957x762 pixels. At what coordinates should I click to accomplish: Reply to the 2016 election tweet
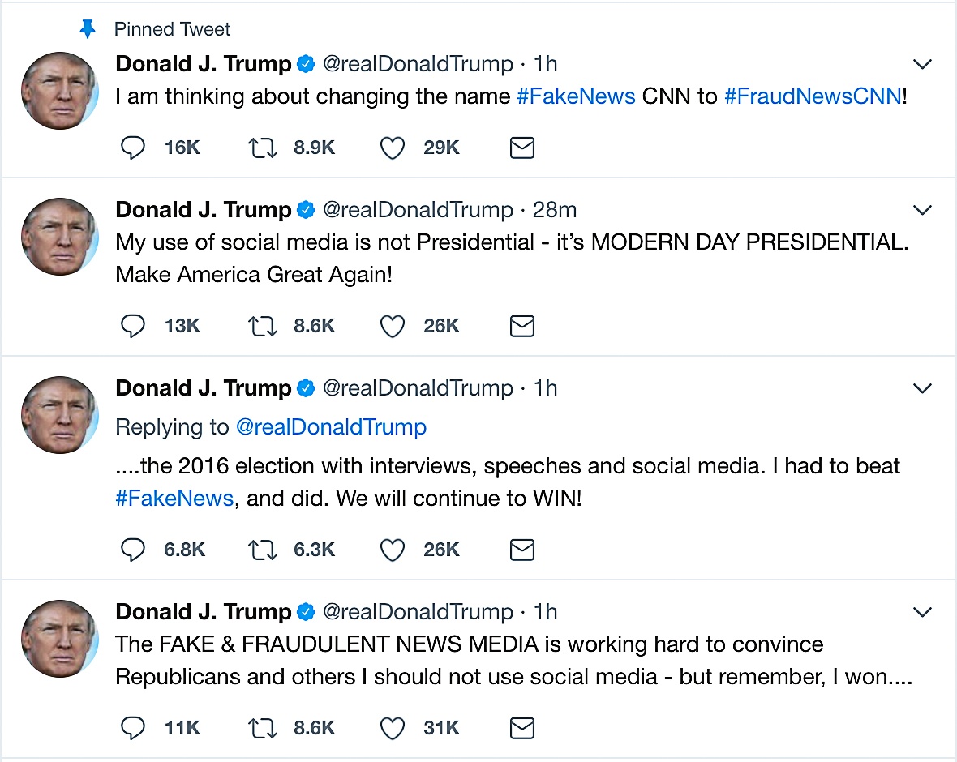click(x=132, y=550)
